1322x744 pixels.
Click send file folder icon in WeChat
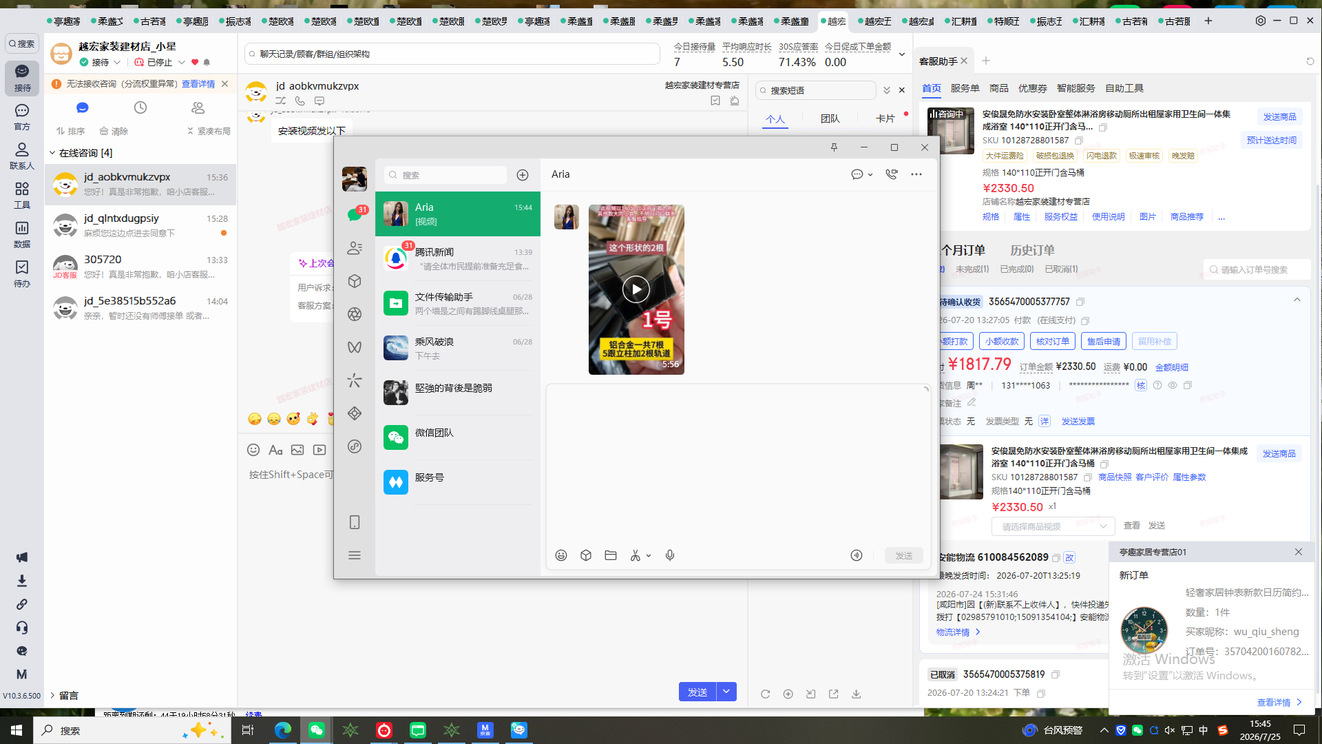click(x=611, y=555)
